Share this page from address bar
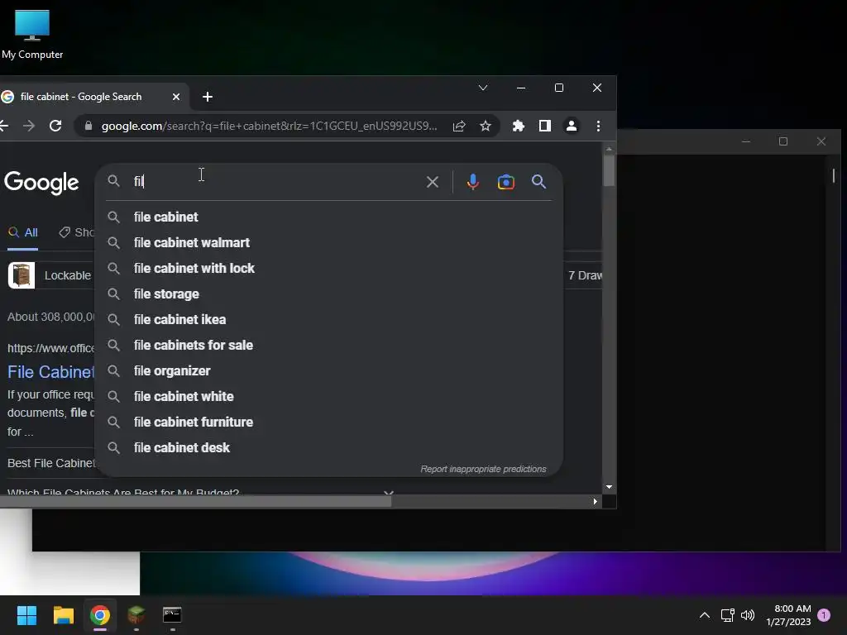 click(459, 126)
